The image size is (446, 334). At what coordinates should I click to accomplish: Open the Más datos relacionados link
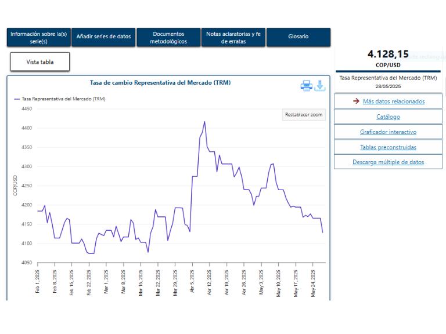tap(393, 101)
